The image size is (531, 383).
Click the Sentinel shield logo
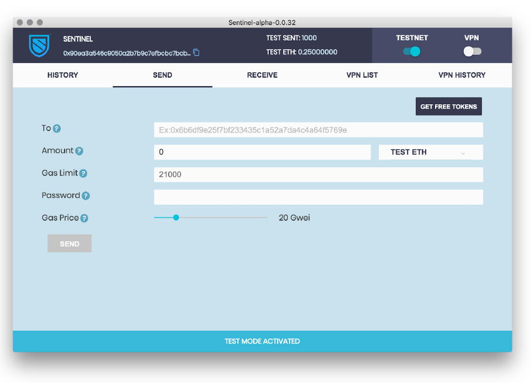[x=39, y=45]
